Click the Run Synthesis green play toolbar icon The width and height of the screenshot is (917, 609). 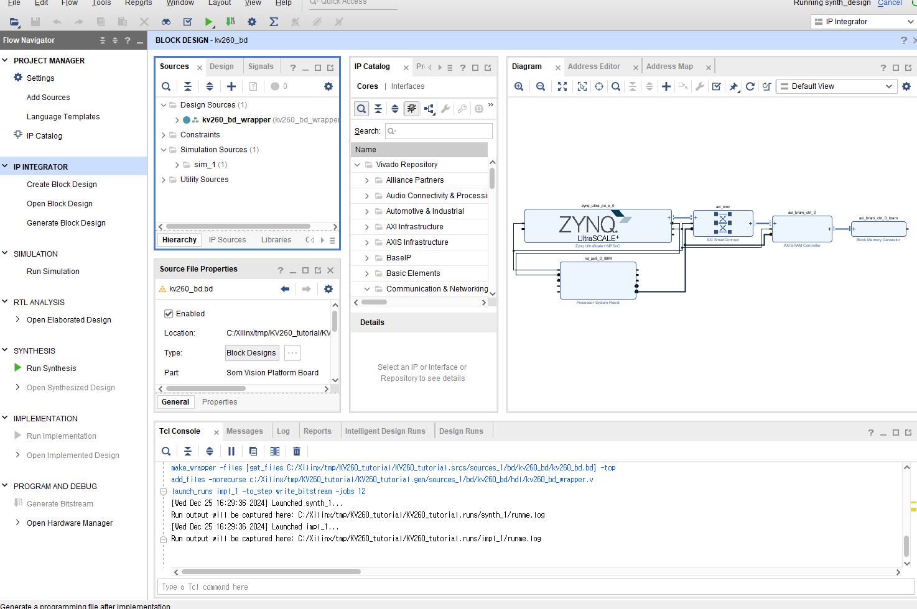(x=208, y=22)
